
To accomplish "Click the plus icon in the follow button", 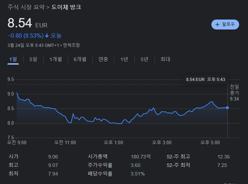I will 217,25.
